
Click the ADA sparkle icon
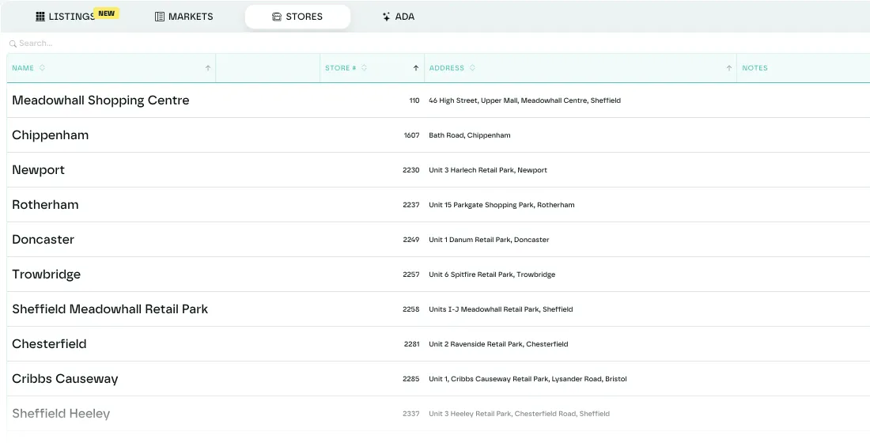click(x=386, y=17)
